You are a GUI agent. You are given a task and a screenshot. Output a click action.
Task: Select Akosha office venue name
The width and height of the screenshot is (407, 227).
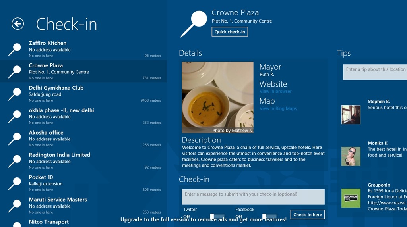point(46,133)
